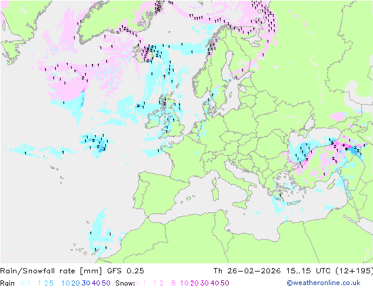Click the 'GFS 0.25' model label

click(x=125, y=271)
